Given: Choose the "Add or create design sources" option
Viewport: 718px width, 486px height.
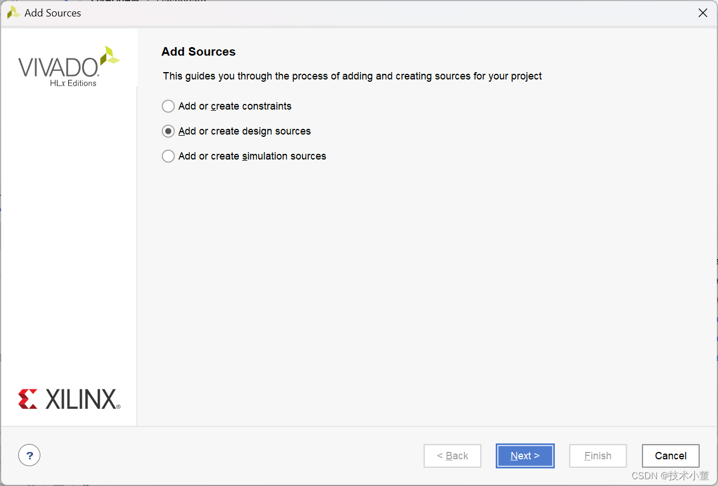Looking at the screenshot, I should [168, 131].
